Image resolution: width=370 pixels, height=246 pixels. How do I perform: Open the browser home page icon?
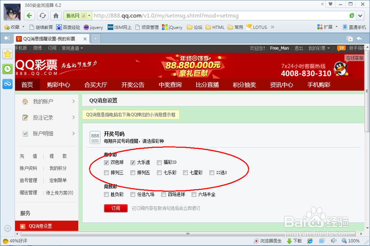(56, 16)
